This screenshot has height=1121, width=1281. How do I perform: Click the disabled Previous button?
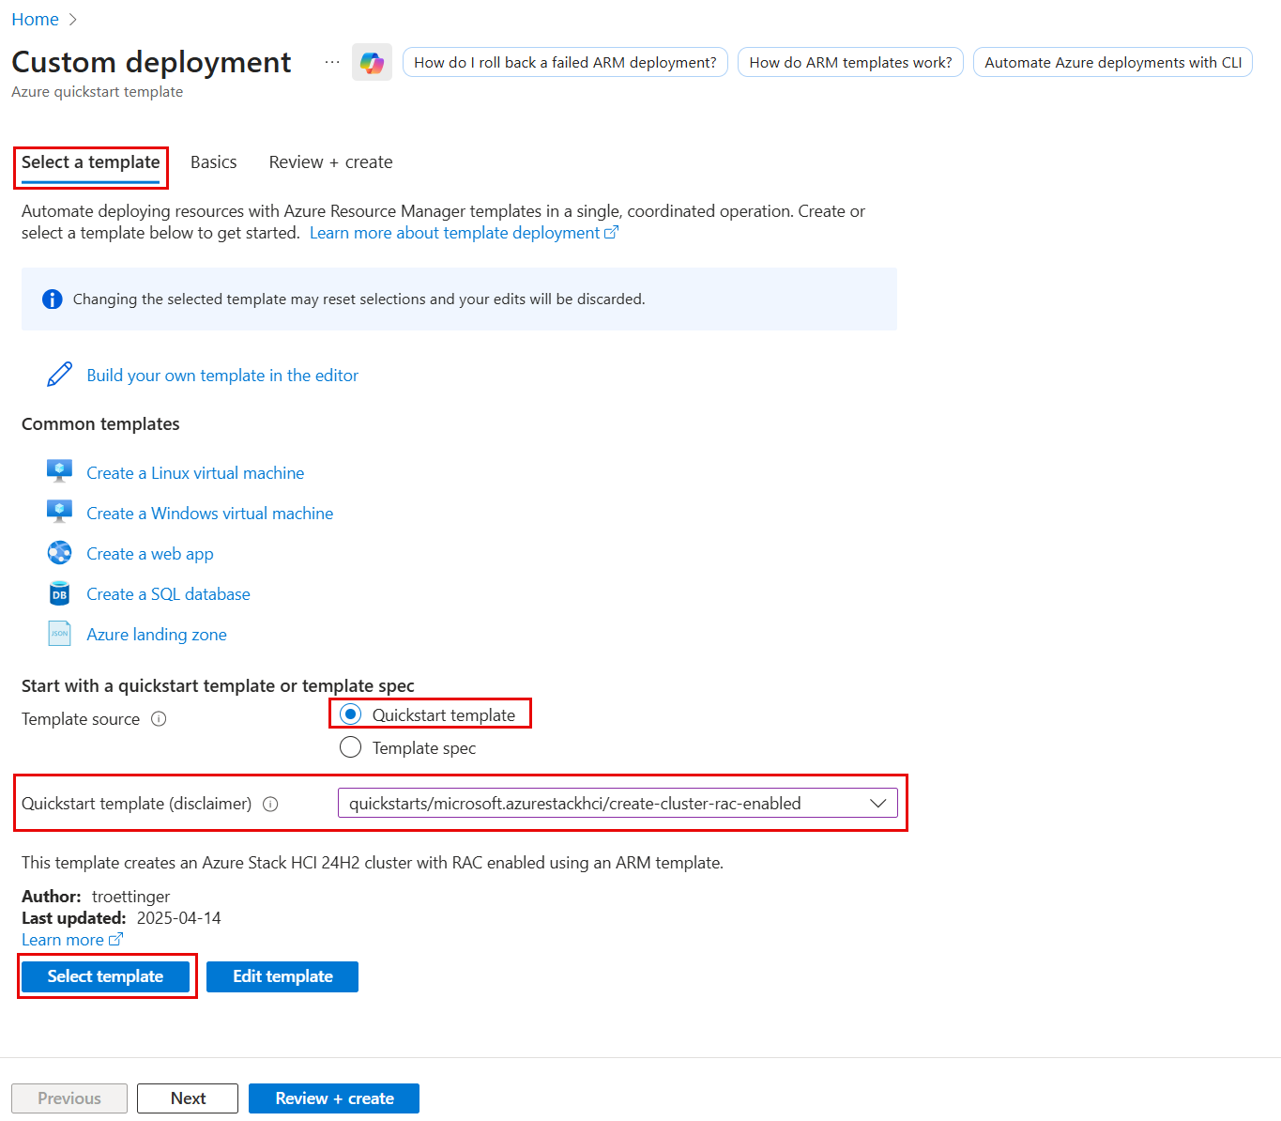[x=69, y=1098]
